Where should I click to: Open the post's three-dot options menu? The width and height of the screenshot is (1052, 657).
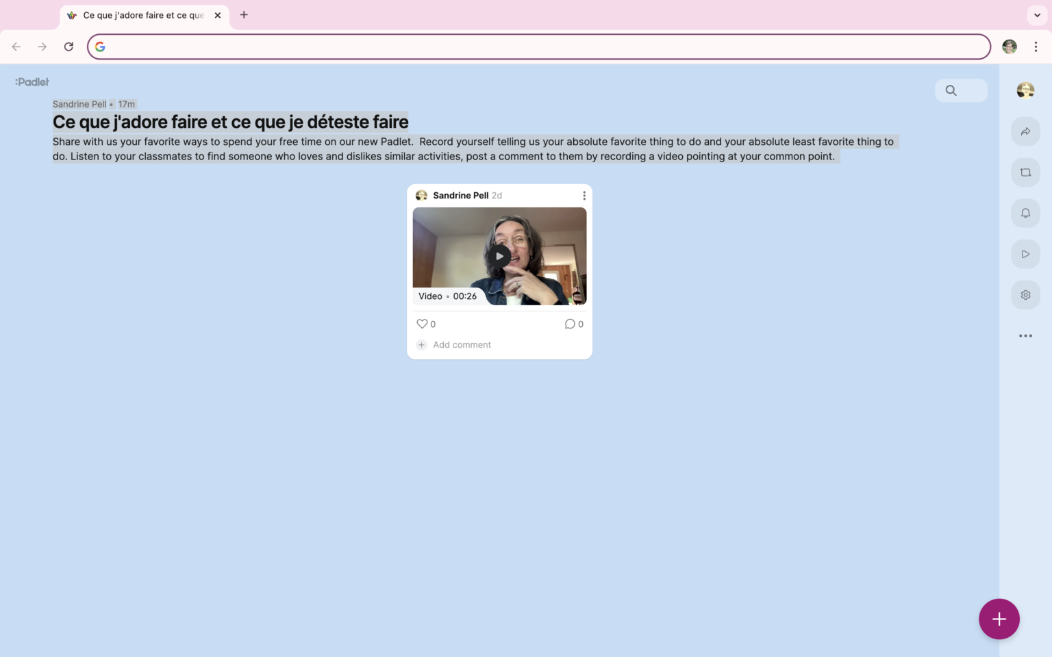[x=584, y=196]
